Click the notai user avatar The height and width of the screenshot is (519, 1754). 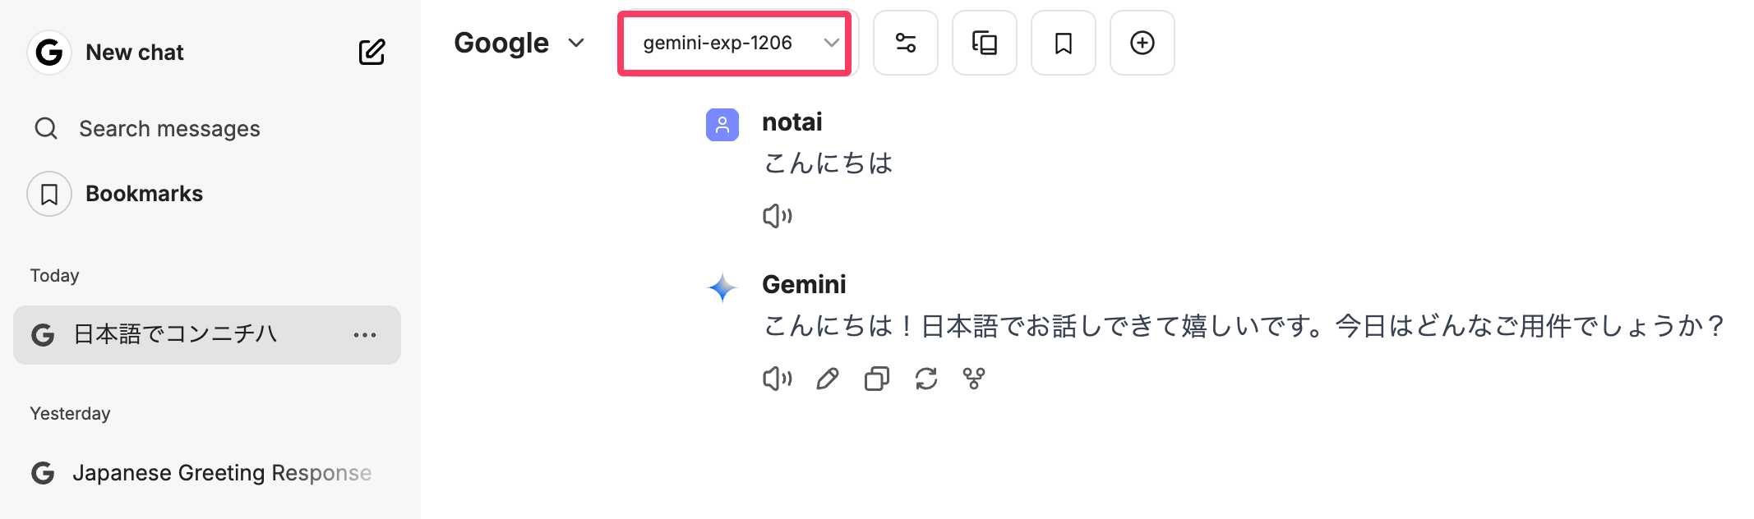[722, 125]
